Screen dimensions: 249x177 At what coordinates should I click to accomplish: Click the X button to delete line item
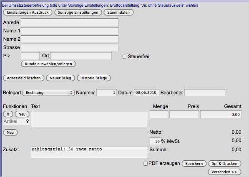pos(8,114)
